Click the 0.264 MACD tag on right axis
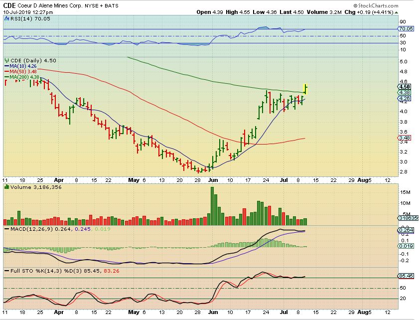This screenshot has width=419, height=320. coord(406,230)
